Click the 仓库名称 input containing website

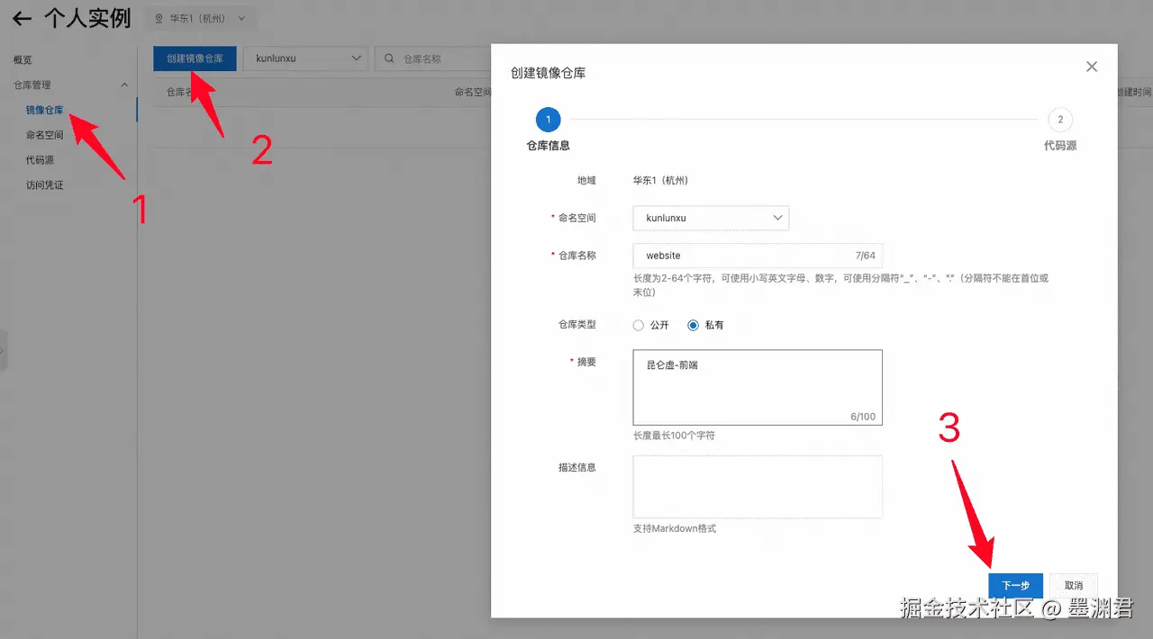tap(758, 256)
